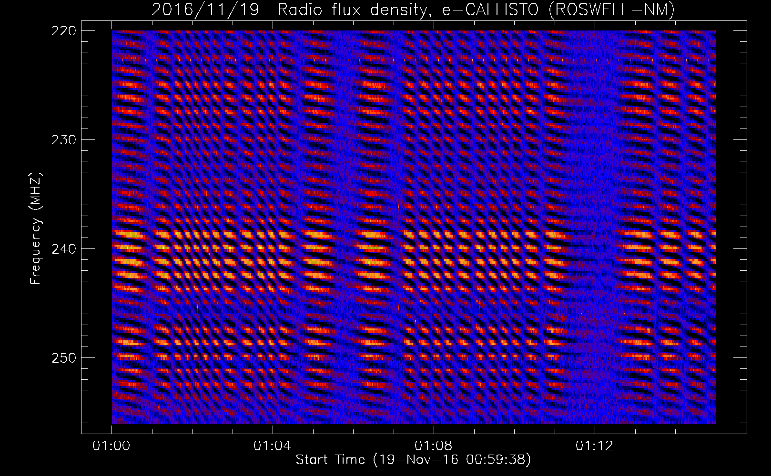
Task: Click the 240 frequency tick label
Action: coord(63,248)
